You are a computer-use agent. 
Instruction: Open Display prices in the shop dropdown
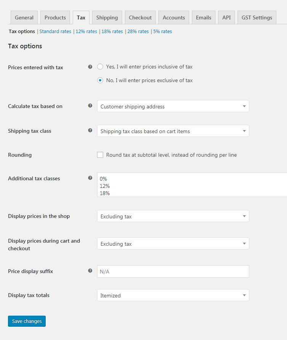[173, 216]
